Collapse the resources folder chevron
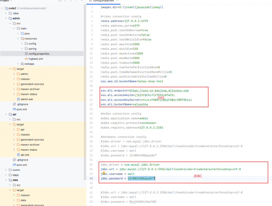The width and height of the screenshot is (272, 206). [18, 38]
